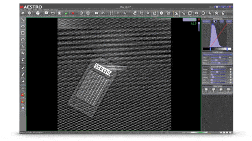The width and height of the screenshot is (252, 141).
Task: Click the undo arrow icon
Action: pos(103,13)
